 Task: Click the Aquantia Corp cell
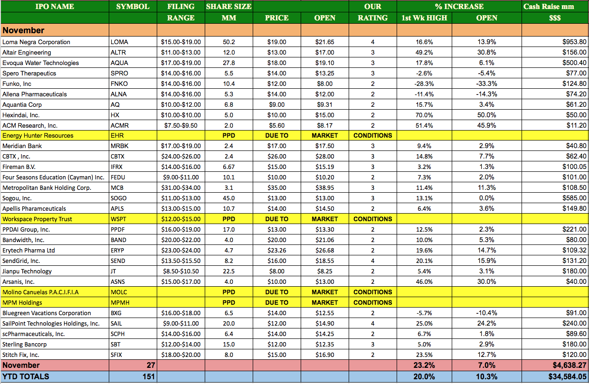(x=55, y=104)
